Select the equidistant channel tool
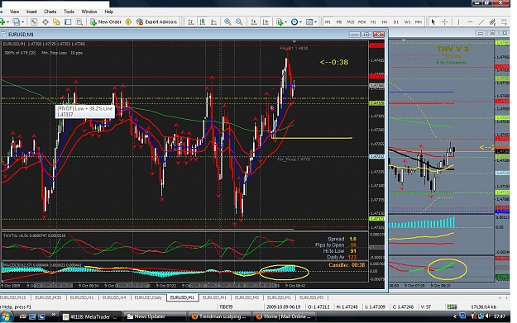517x323 pixels. [493, 22]
